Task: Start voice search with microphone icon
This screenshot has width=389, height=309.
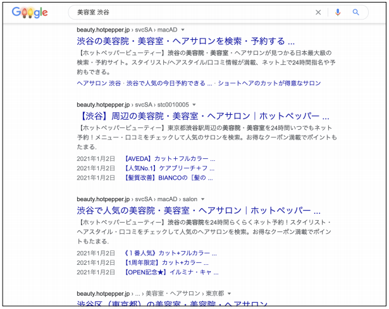Action: pyautogui.click(x=338, y=12)
